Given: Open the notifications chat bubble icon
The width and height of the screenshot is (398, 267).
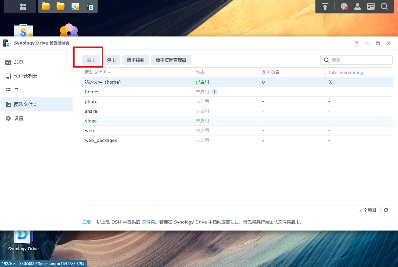Looking at the screenshot, I should click(x=344, y=6).
